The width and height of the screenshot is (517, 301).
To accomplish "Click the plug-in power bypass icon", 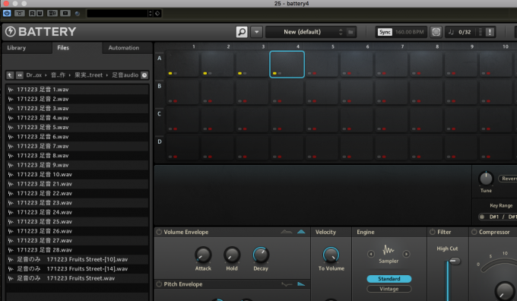I will click(7, 13).
